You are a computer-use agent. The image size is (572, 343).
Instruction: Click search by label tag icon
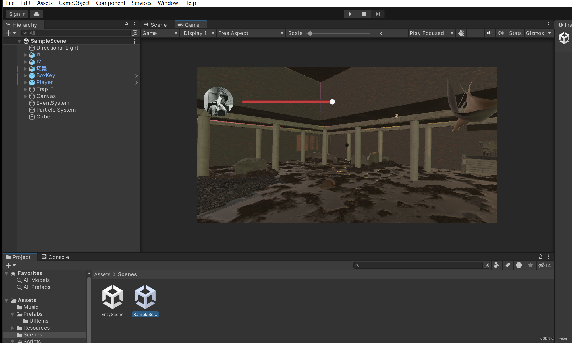508,265
